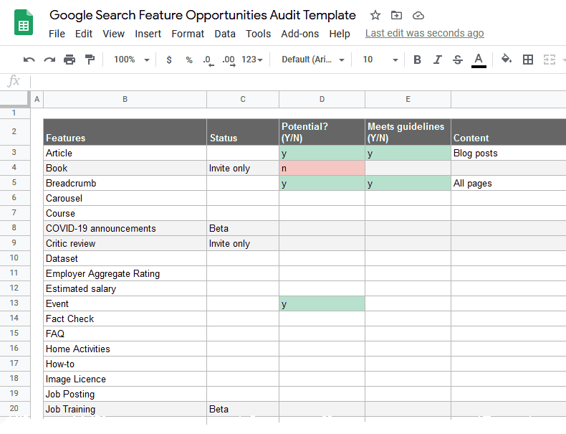Open the File menu
566x434 pixels.
[x=57, y=34]
